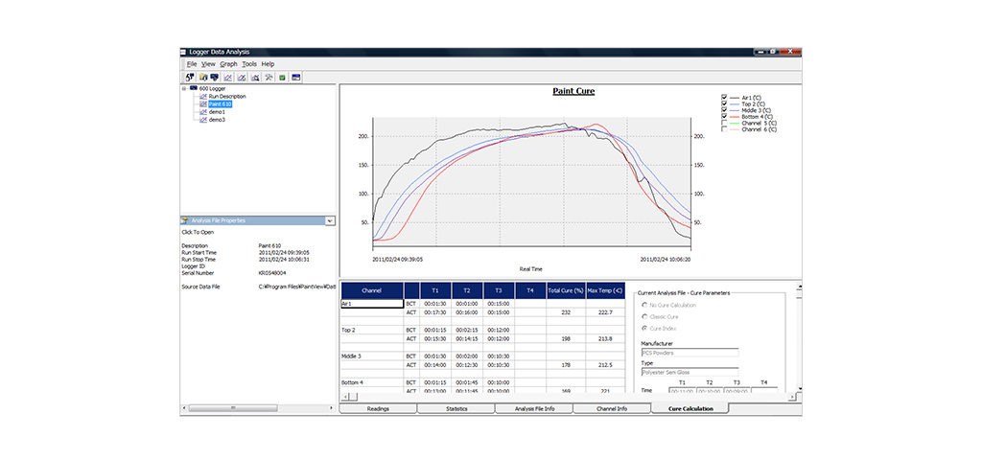
Task: Click the Max Temp value 213.8
Action: (606, 338)
